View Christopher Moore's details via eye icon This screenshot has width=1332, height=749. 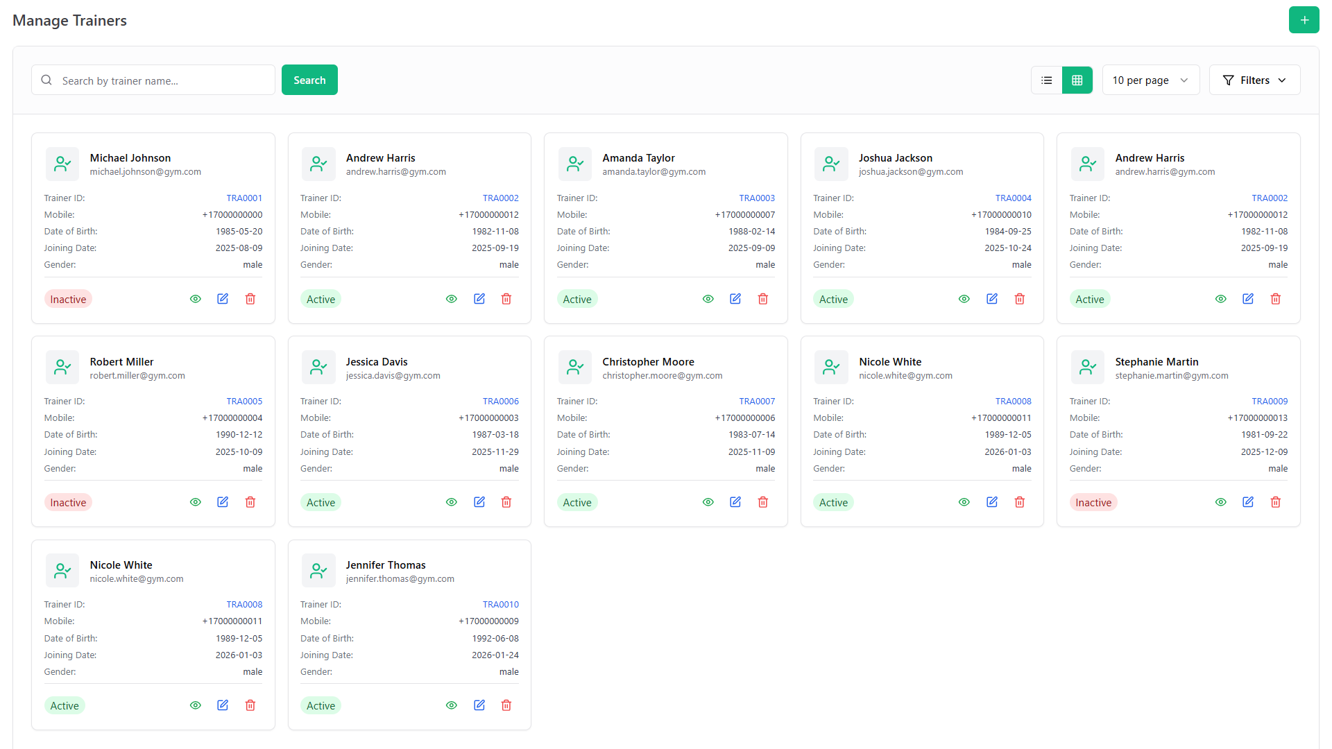[x=708, y=502]
